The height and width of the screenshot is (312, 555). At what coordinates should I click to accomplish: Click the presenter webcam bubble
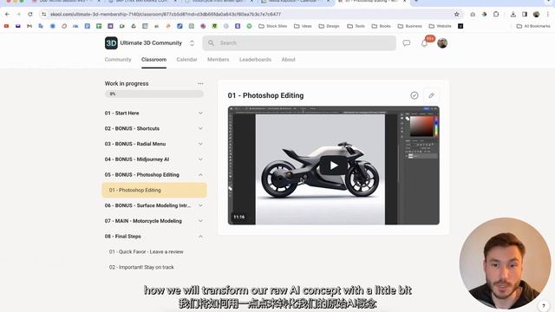505,263
